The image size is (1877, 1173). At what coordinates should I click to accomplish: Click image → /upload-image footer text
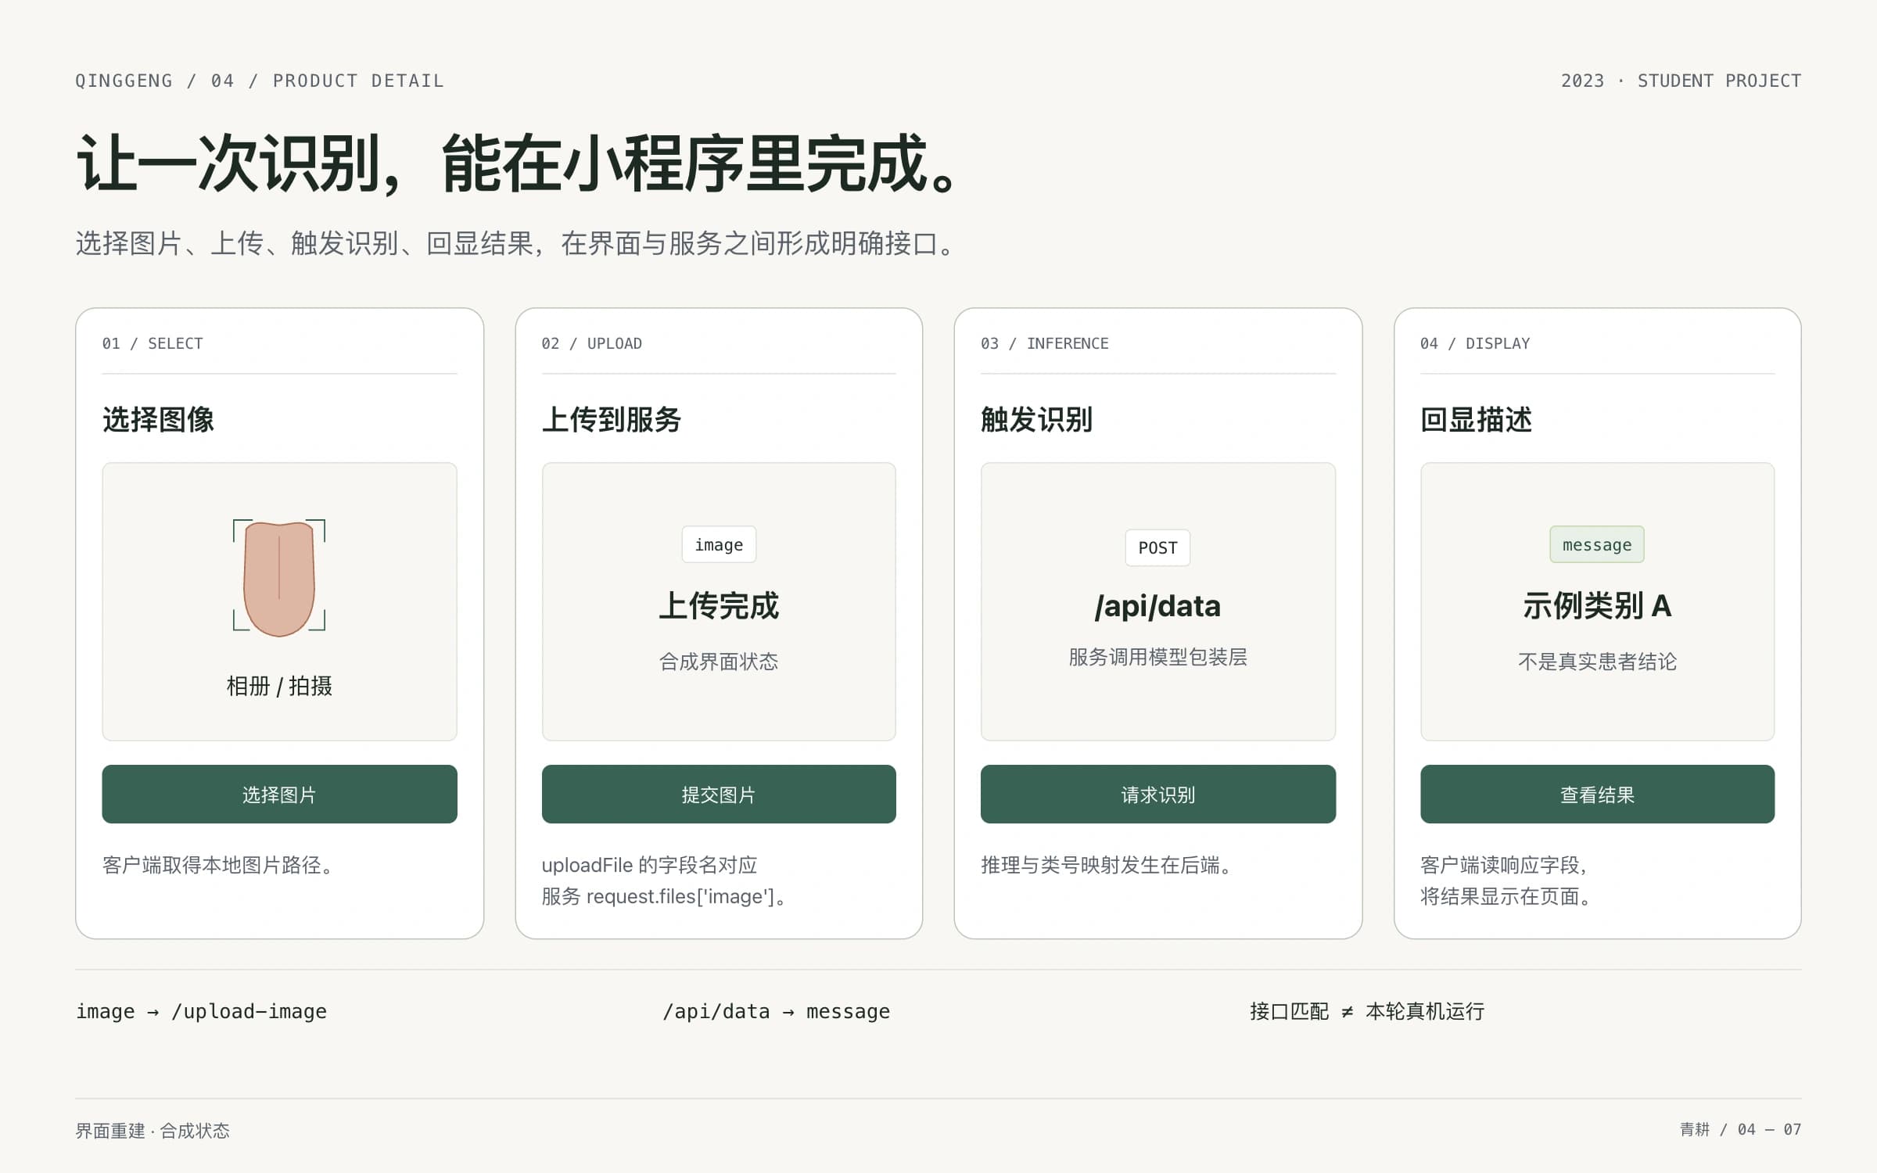tap(201, 1011)
